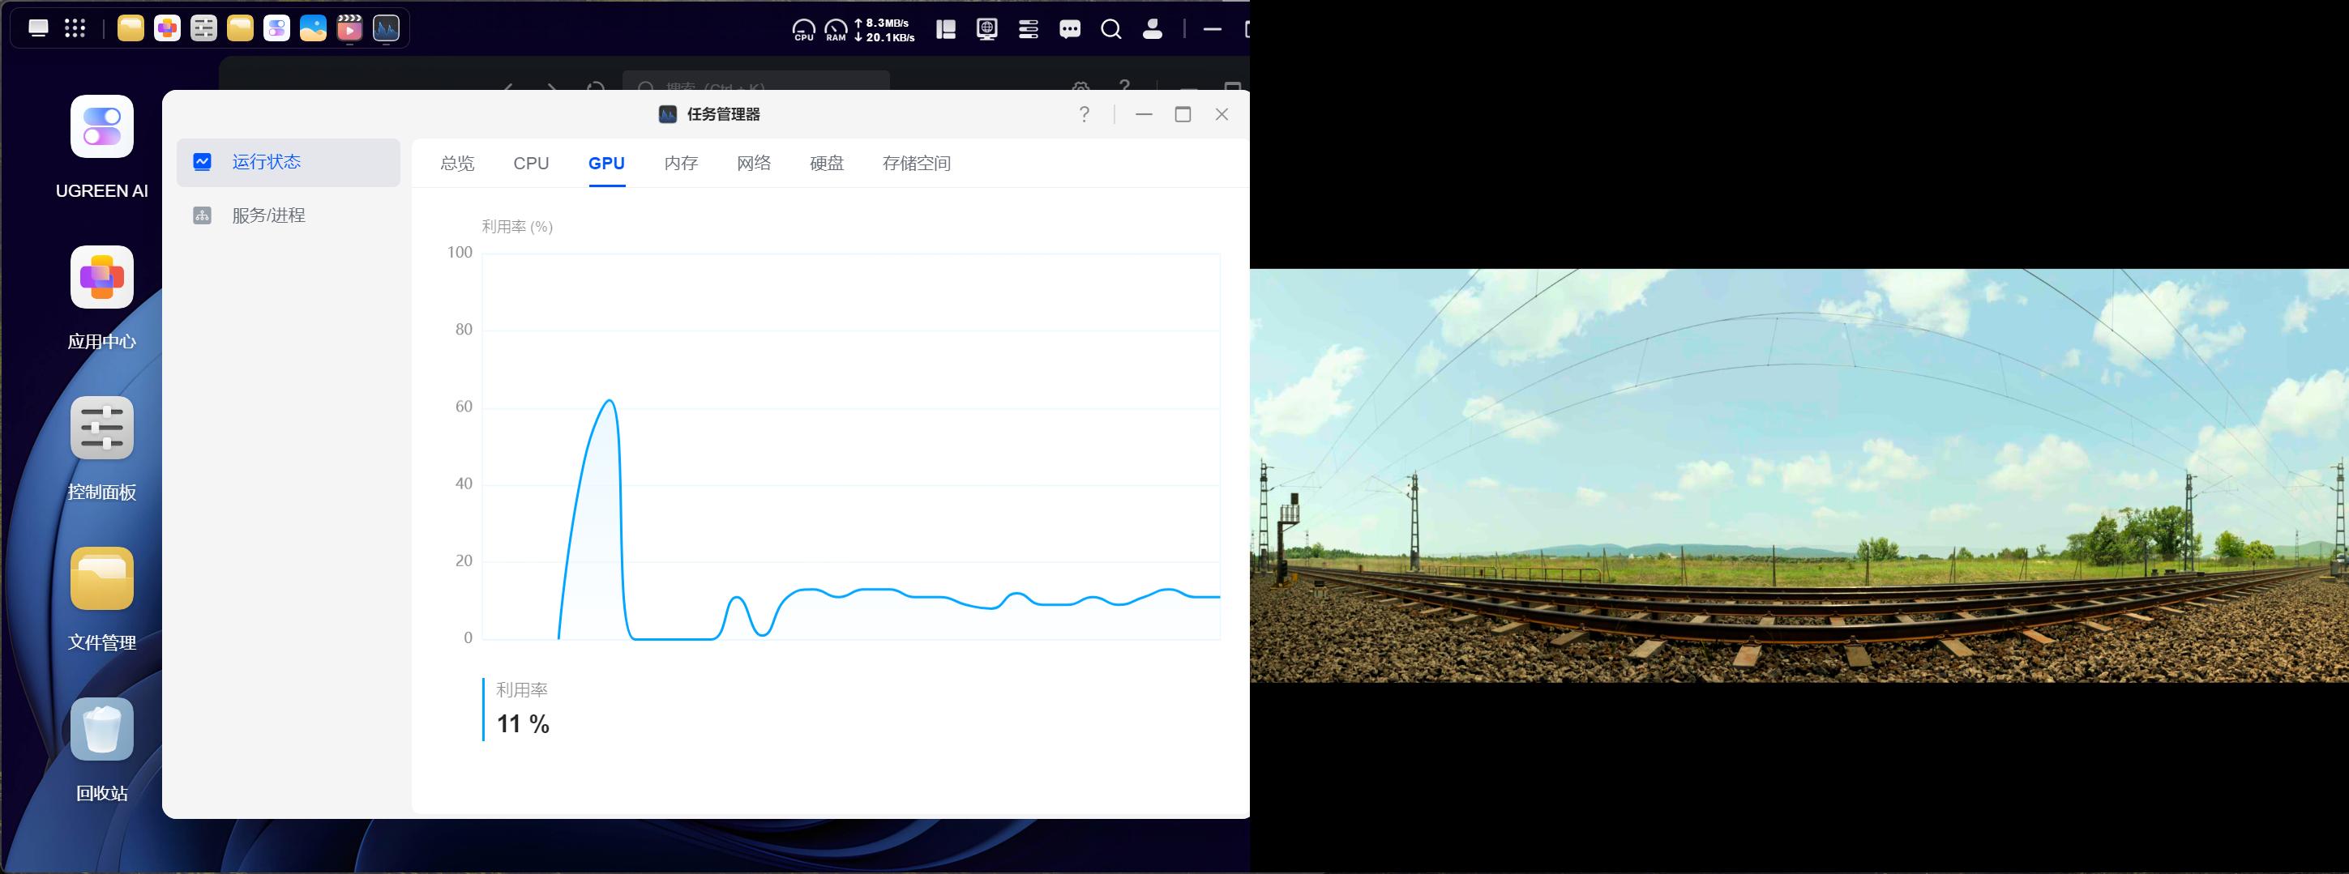The width and height of the screenshot is (2349, 874).
Task: Close the 任务管理器 window
Action: click(1222, 114)
